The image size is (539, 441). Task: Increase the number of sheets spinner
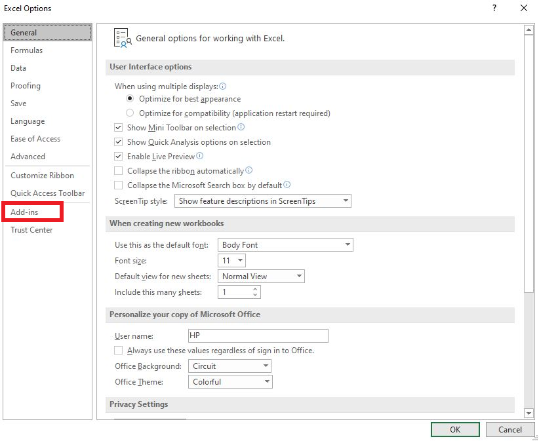click(255, 289)
